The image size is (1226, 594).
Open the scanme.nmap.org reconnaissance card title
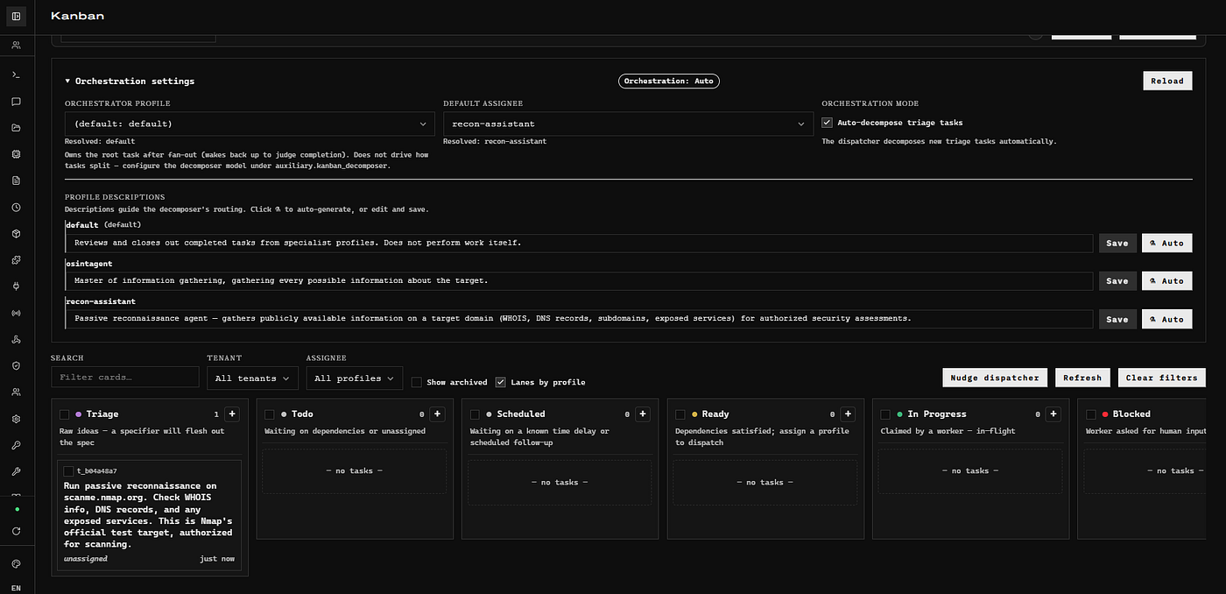click(148, 515)
